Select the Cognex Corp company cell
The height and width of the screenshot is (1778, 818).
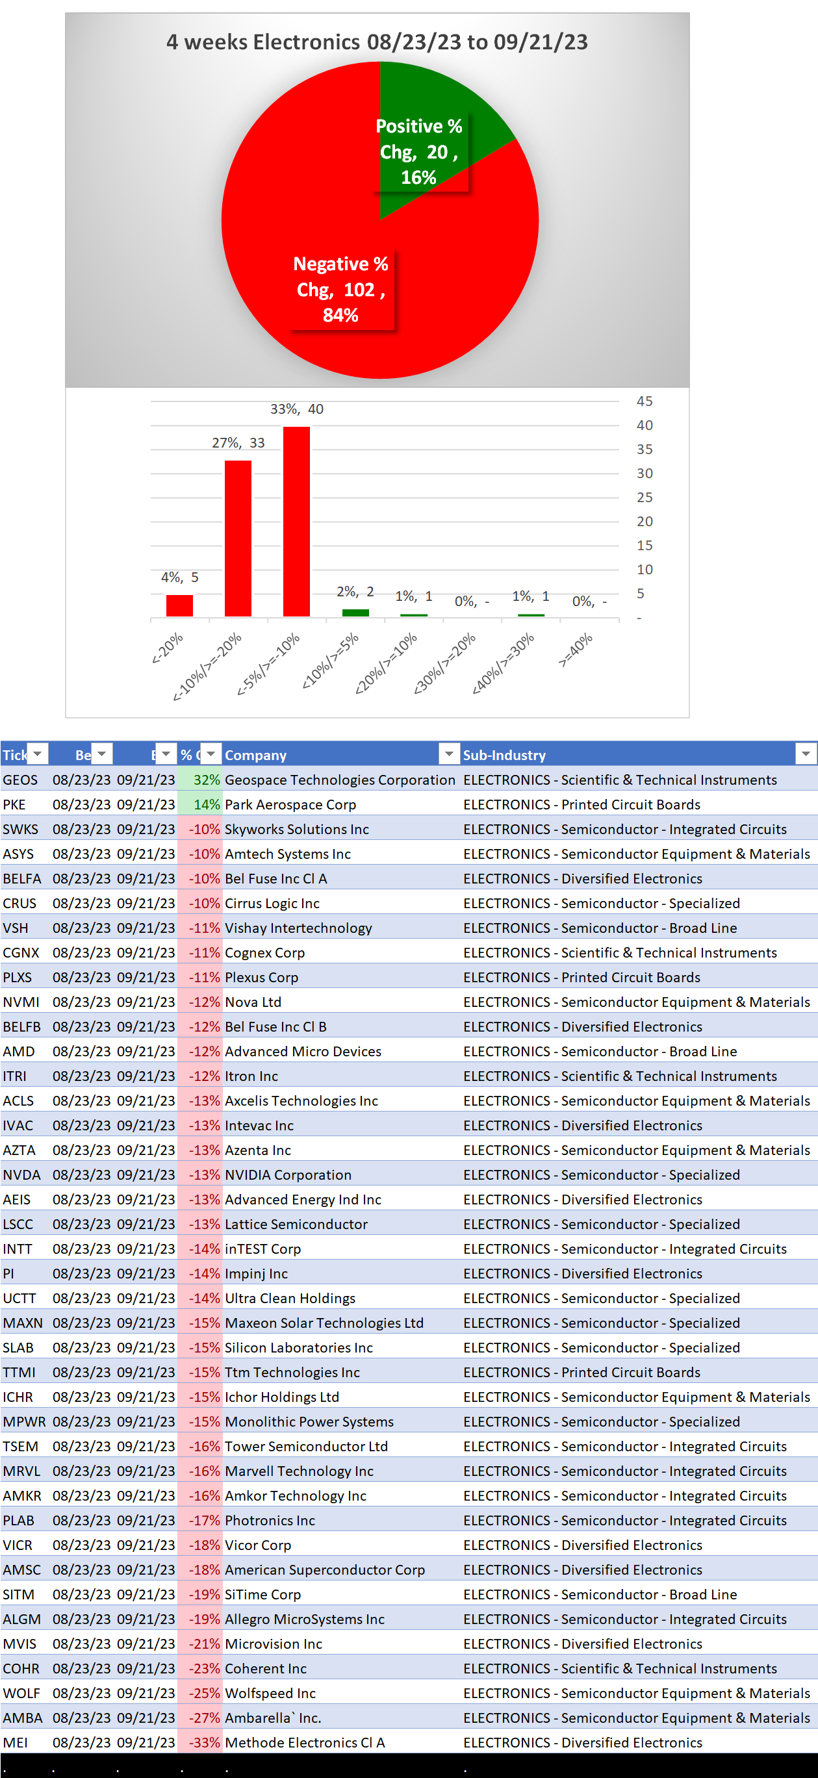click(341, 952)
